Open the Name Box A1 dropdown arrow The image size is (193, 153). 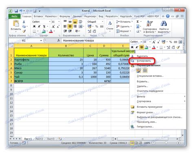pyautogui.click(x=41, y=41)
